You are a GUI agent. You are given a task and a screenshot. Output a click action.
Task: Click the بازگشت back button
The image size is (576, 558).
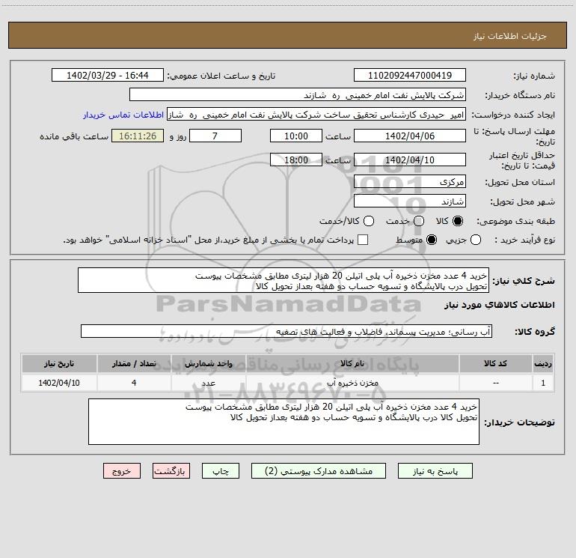coord(171,471)
